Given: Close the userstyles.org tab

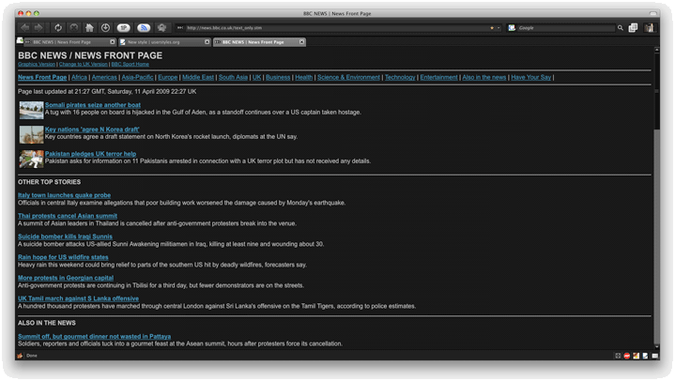Looking at the screenshot, I should pos(207,41).
